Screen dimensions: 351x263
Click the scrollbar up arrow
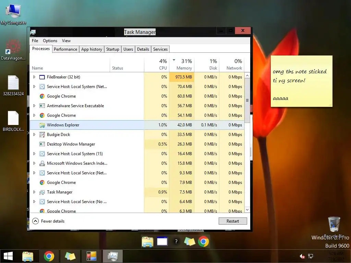pos(247,76)
